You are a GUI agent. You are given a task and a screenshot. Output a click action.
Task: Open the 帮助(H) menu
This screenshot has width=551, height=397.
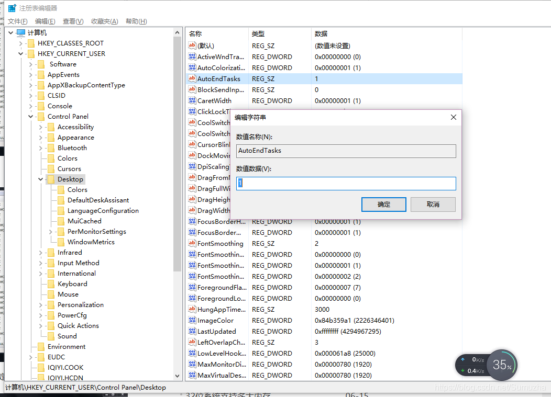[x=136, y=21]
